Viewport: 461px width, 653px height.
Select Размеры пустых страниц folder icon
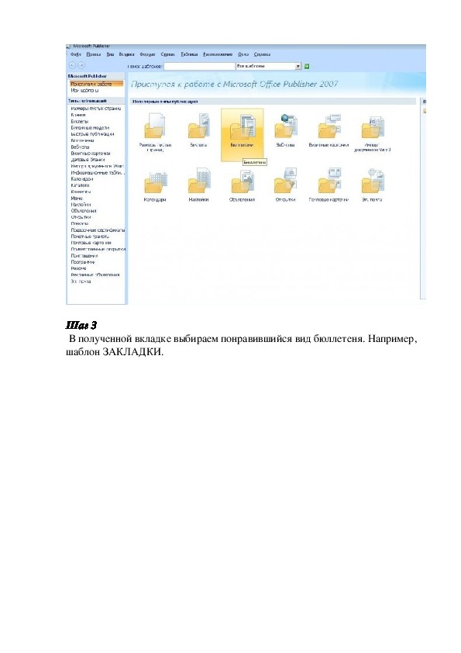[155, 126]
